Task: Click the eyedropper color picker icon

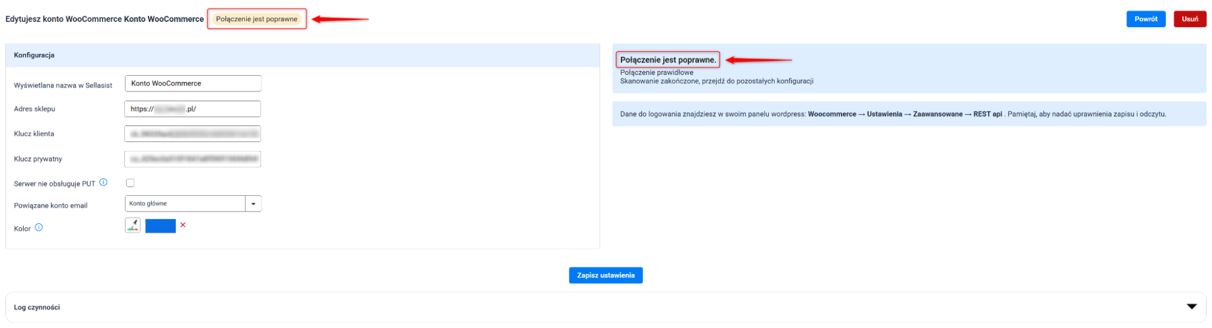Action: (133, 226)
